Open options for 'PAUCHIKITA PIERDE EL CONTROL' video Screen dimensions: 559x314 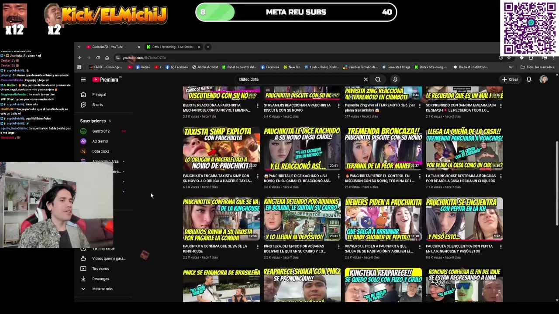(x=419, y=176)
